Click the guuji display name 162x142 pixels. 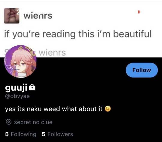[x=16, y=88]
